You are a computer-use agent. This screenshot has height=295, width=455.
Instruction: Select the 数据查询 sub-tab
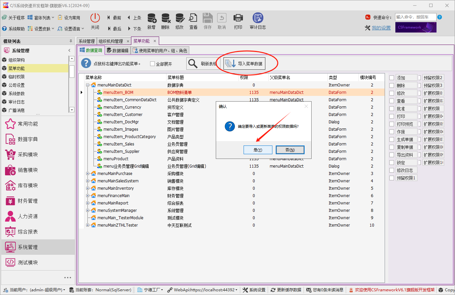pyautogui.click(x=91, y=50)
